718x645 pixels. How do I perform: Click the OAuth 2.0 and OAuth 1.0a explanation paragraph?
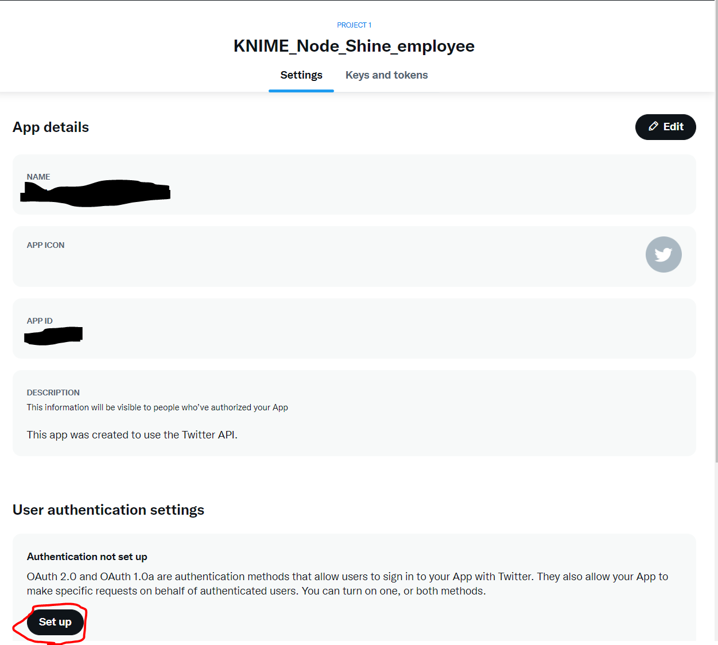pos(347,584)
